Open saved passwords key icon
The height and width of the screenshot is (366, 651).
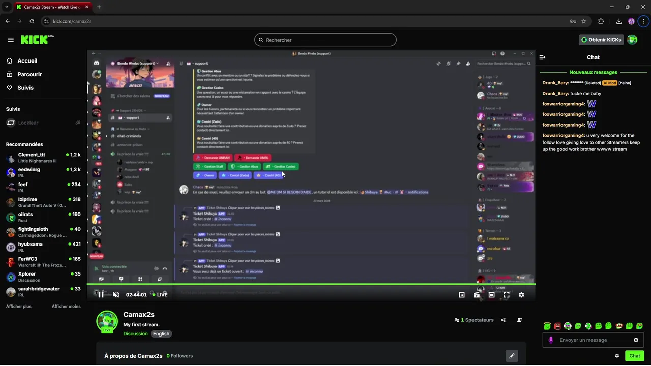coord(573,21)
